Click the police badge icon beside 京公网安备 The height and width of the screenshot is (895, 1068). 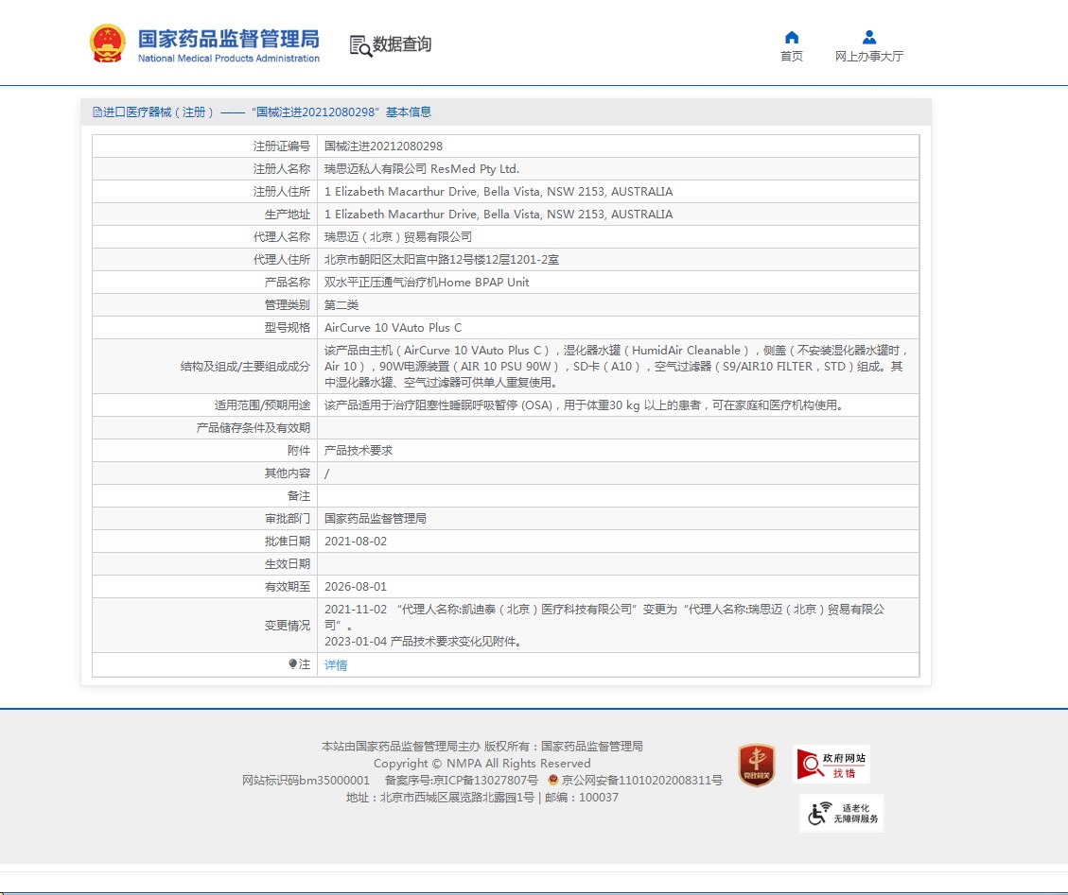pyautogui.click(x=553, y=780)
